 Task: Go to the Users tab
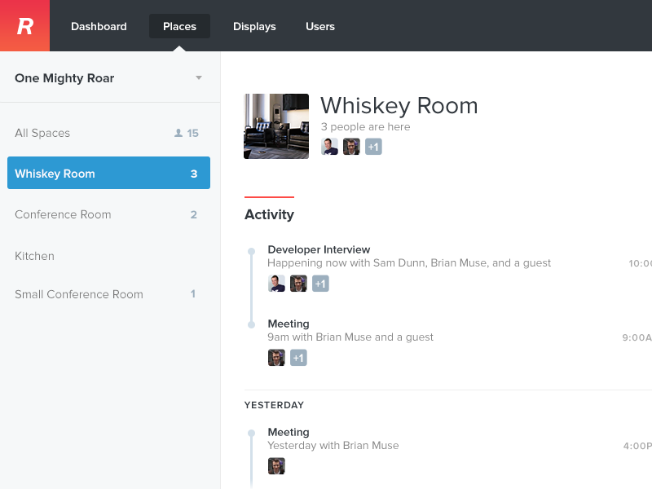coord(320,26)
